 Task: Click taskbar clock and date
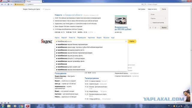187,106
